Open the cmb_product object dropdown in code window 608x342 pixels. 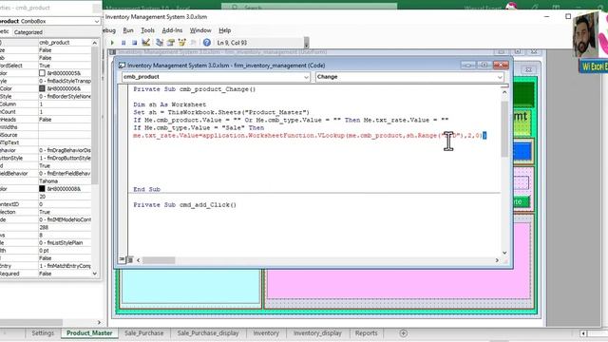point(306,77)
